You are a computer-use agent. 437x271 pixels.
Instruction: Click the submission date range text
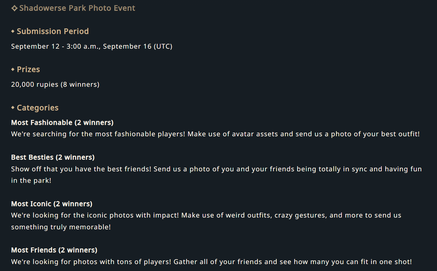92,46
